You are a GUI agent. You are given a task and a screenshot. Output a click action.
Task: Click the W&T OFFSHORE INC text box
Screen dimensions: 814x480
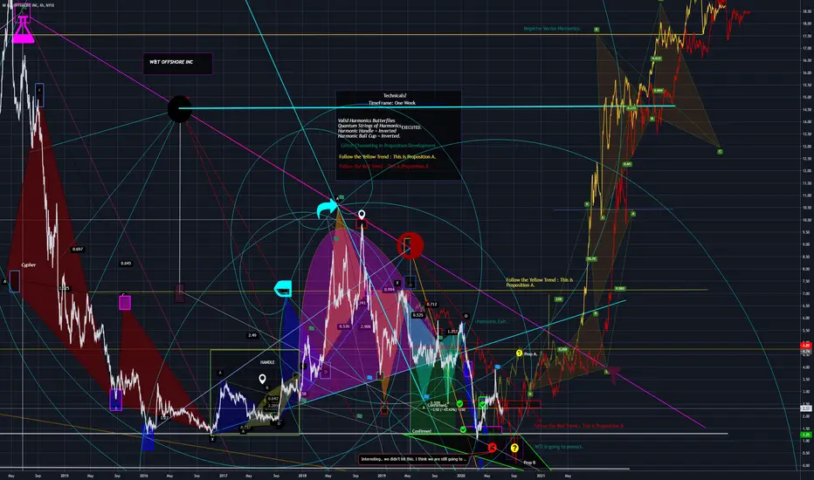(177, 64)
